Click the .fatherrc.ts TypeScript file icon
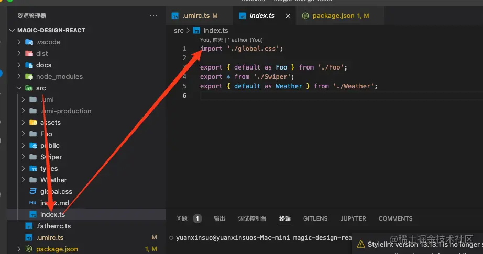 pos(29,226)
